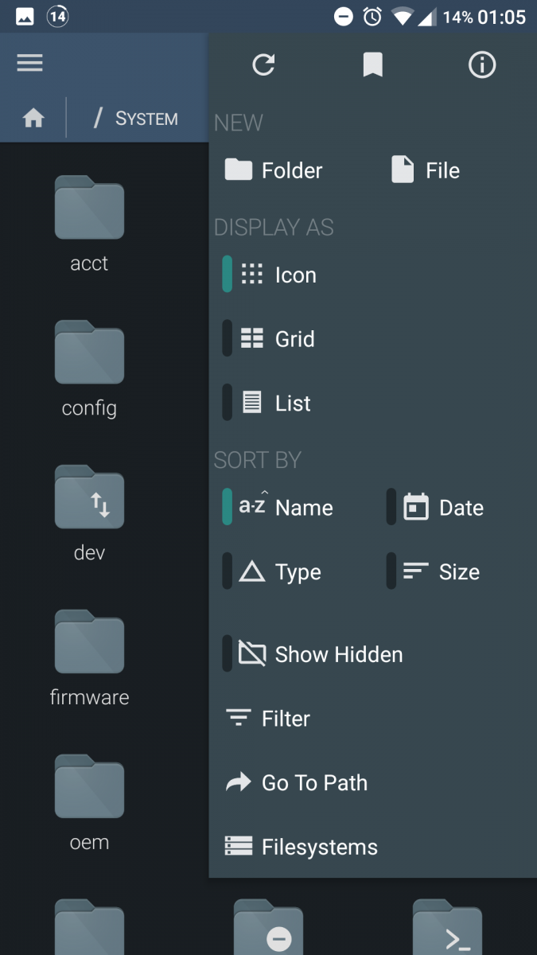537x955 pixels.
Task: Open the navigation drawer with the hamburger menu
Action: pos(29,62)
